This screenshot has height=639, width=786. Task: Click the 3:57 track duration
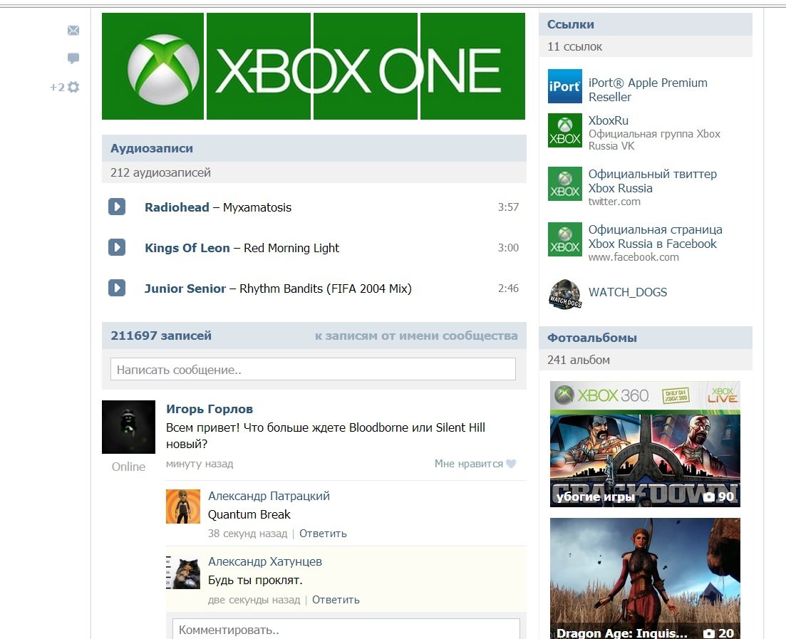click(x=508, y=207)
